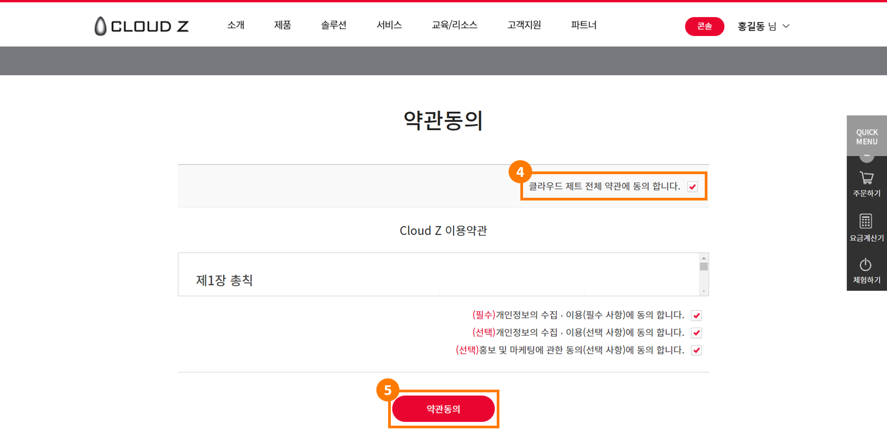Screen dimensions: 887x445
Task: Open the 서비스 menu
Action: (x=389, y=25)
